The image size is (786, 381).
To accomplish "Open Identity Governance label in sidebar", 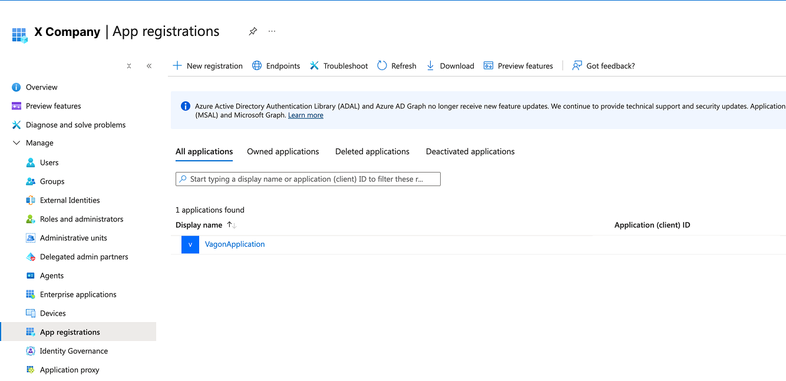I will point(74,351).
